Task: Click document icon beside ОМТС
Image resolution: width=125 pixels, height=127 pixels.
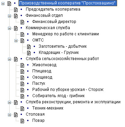Action: pos(22,41)
